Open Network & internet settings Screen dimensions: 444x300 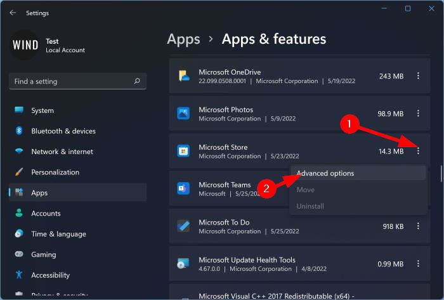[78, 152]
